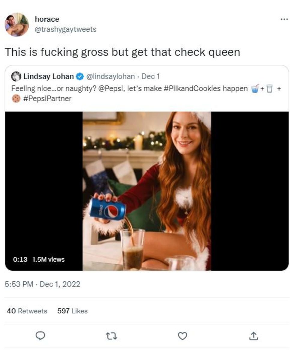Click the 5:53 PM Dec 1, 2022 timestamp

(x=43, y=284)
